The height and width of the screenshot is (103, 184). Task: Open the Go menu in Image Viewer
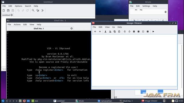coord(114,27)
